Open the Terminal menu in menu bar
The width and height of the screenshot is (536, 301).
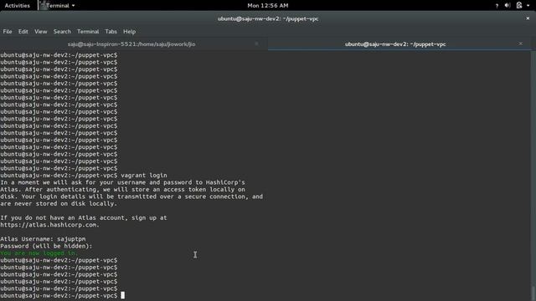pyautogui.click(x=88, y=32)
